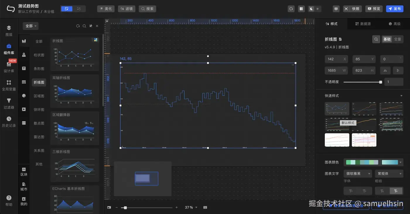Select the more (ellipsis) category icon

[x=24, y=123]
